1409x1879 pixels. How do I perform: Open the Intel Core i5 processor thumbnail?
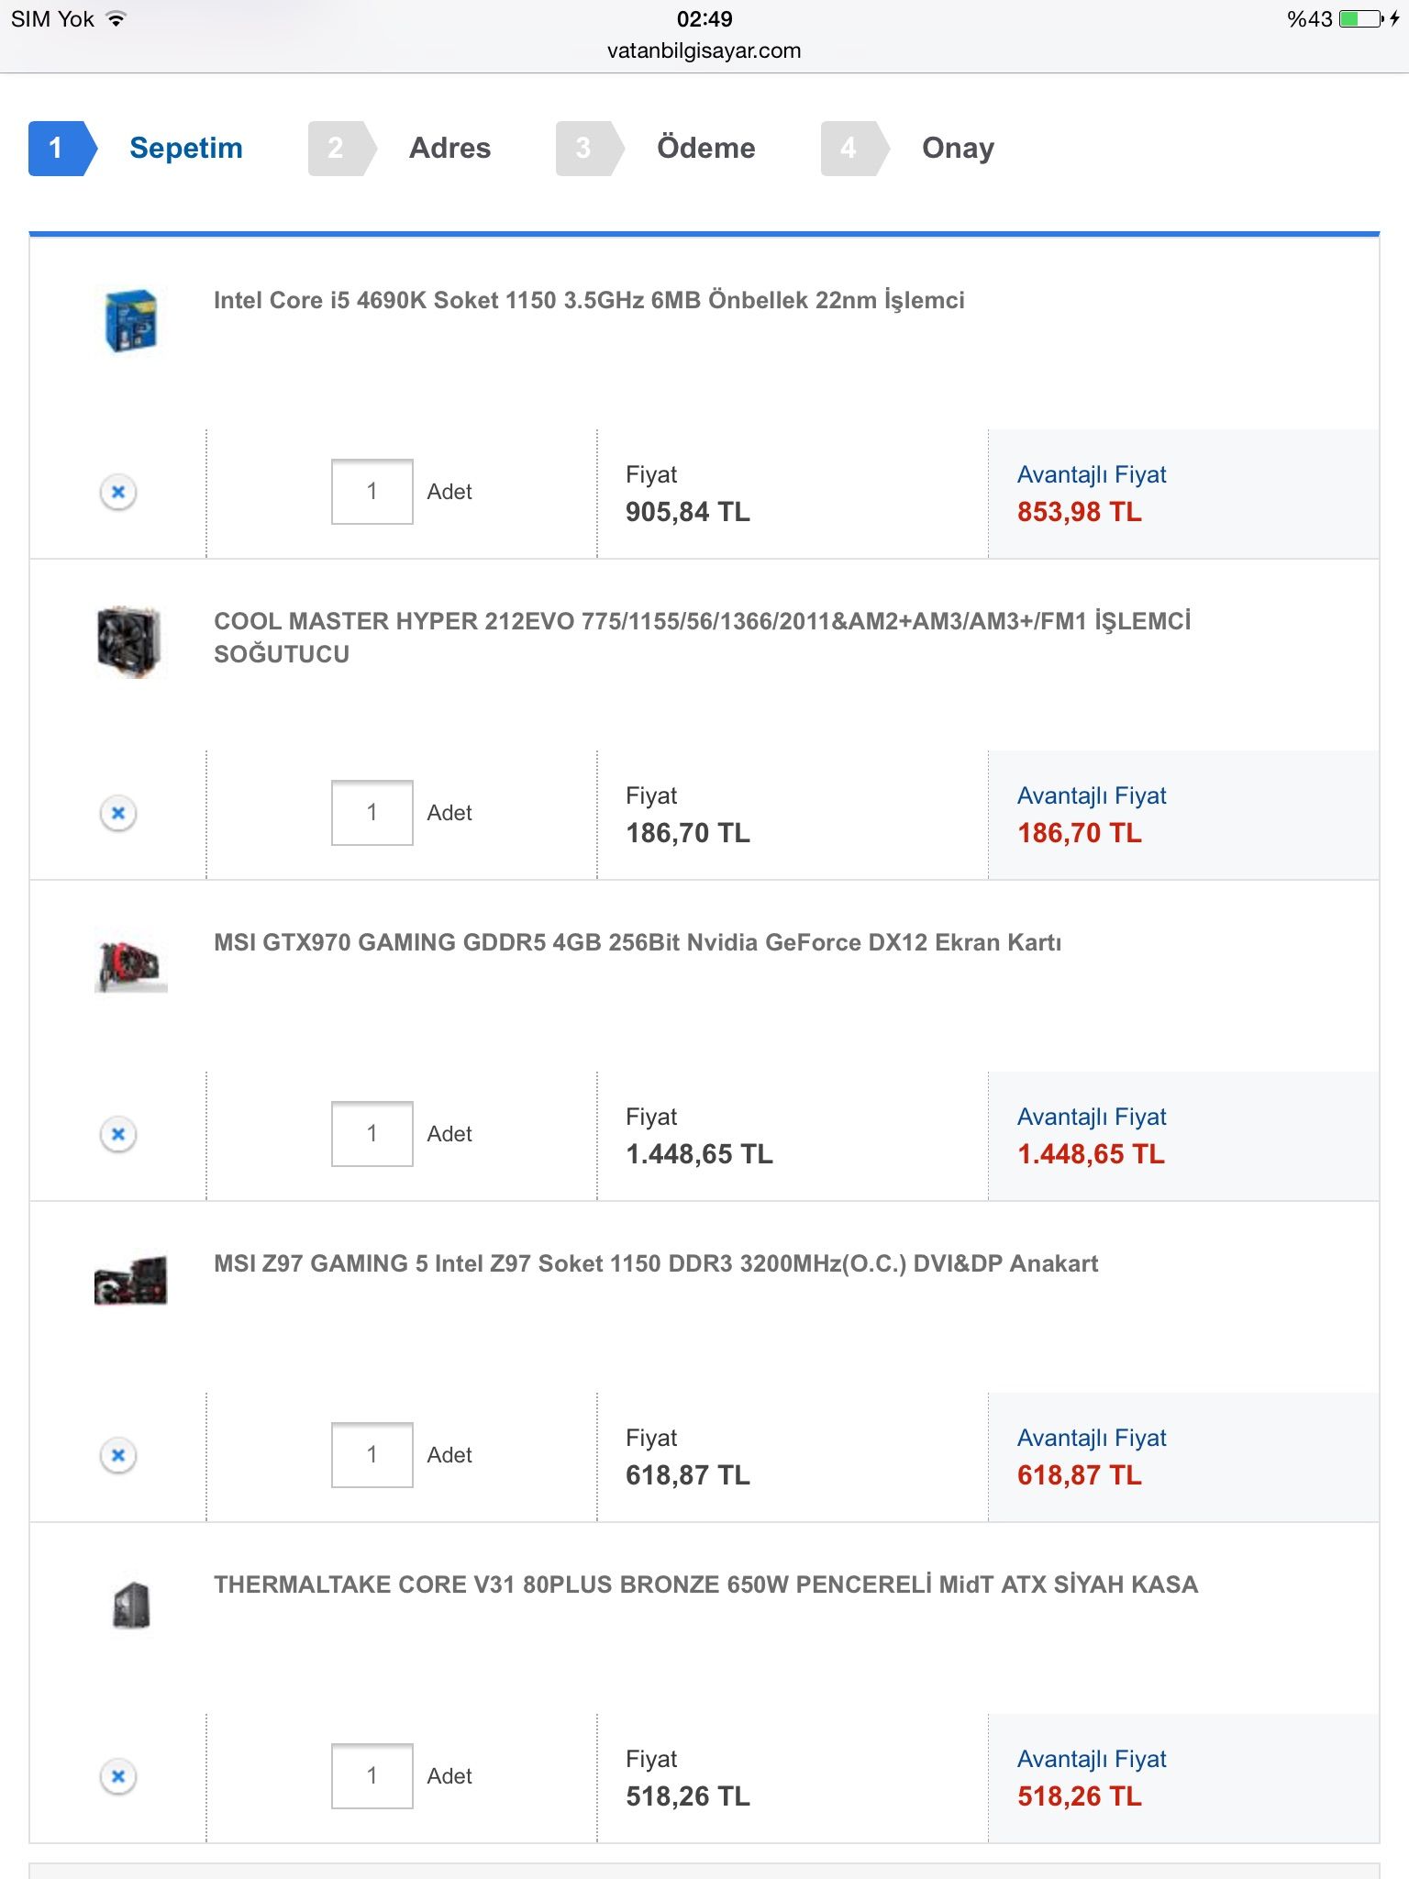[x=130, y=321]
